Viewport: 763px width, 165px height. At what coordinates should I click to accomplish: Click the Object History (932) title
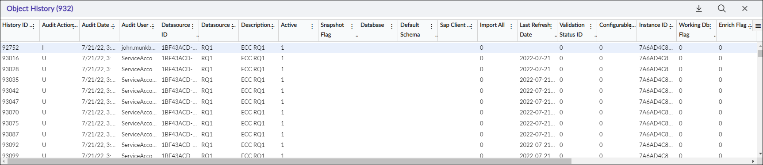[x=40, y=8]
